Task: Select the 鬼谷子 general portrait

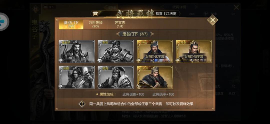Action: (77, 52)
